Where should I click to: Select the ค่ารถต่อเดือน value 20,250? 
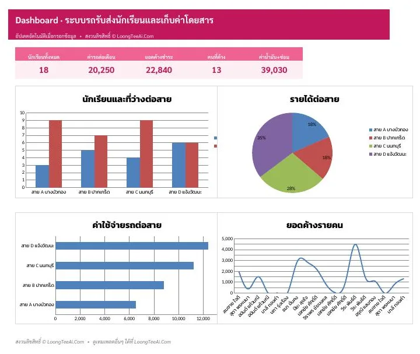coord(101,70)
